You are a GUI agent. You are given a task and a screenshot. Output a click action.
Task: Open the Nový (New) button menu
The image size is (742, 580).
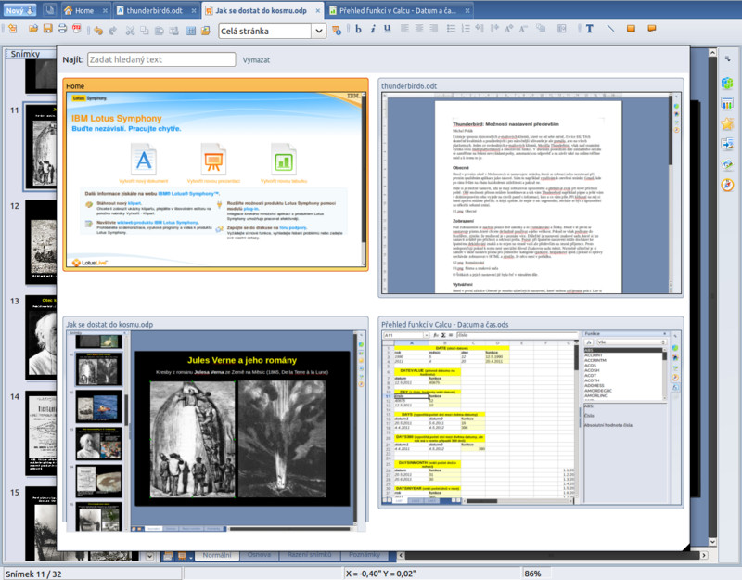pos(19,10)
